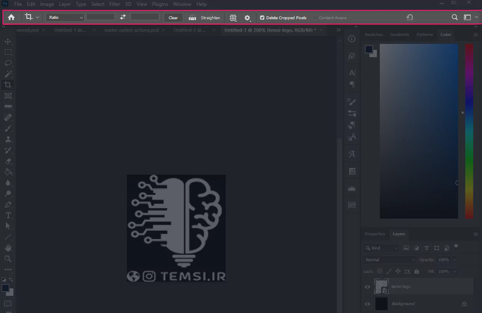Click the Color panel foreground swatch
Viewport: 482px width, 313px height.
pyautogui.click(x=369, y=49)
